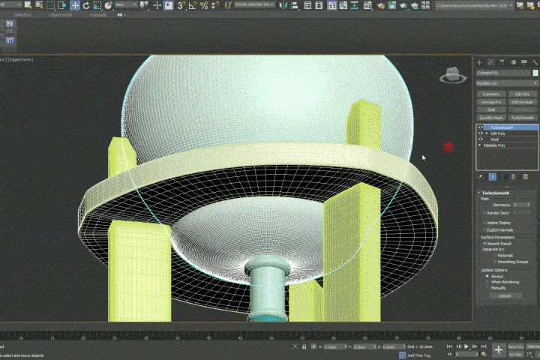Enable the Isoline Display checkbox
This screenshot has height=360, width=540.
pos(484,223)
